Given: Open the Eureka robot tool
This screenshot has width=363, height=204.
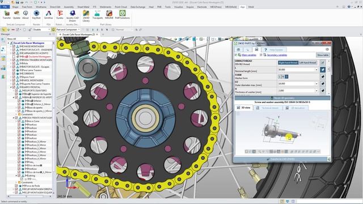Looking at the screenshot, I should coord(60,15).
